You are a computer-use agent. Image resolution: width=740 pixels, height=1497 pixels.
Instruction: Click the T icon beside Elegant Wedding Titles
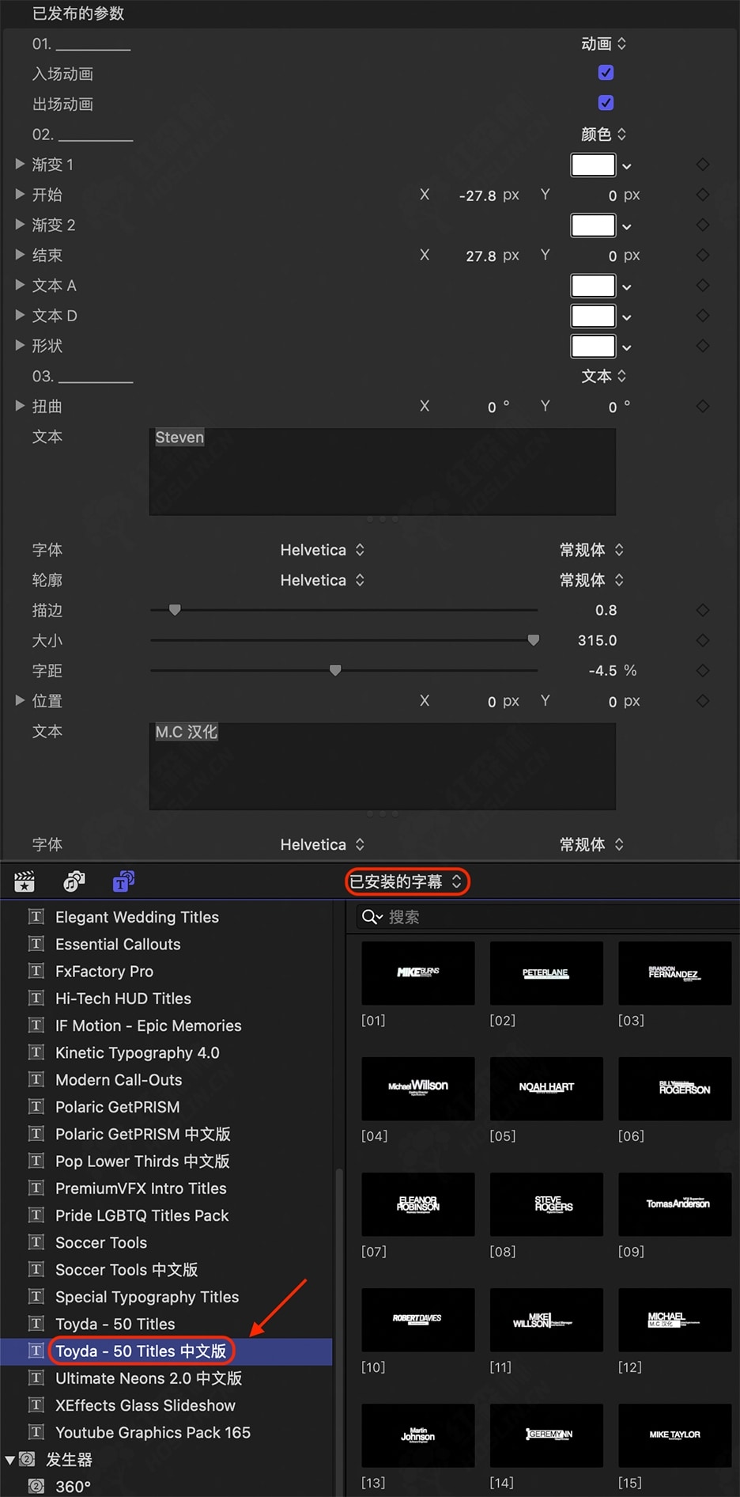coord(36,916)
